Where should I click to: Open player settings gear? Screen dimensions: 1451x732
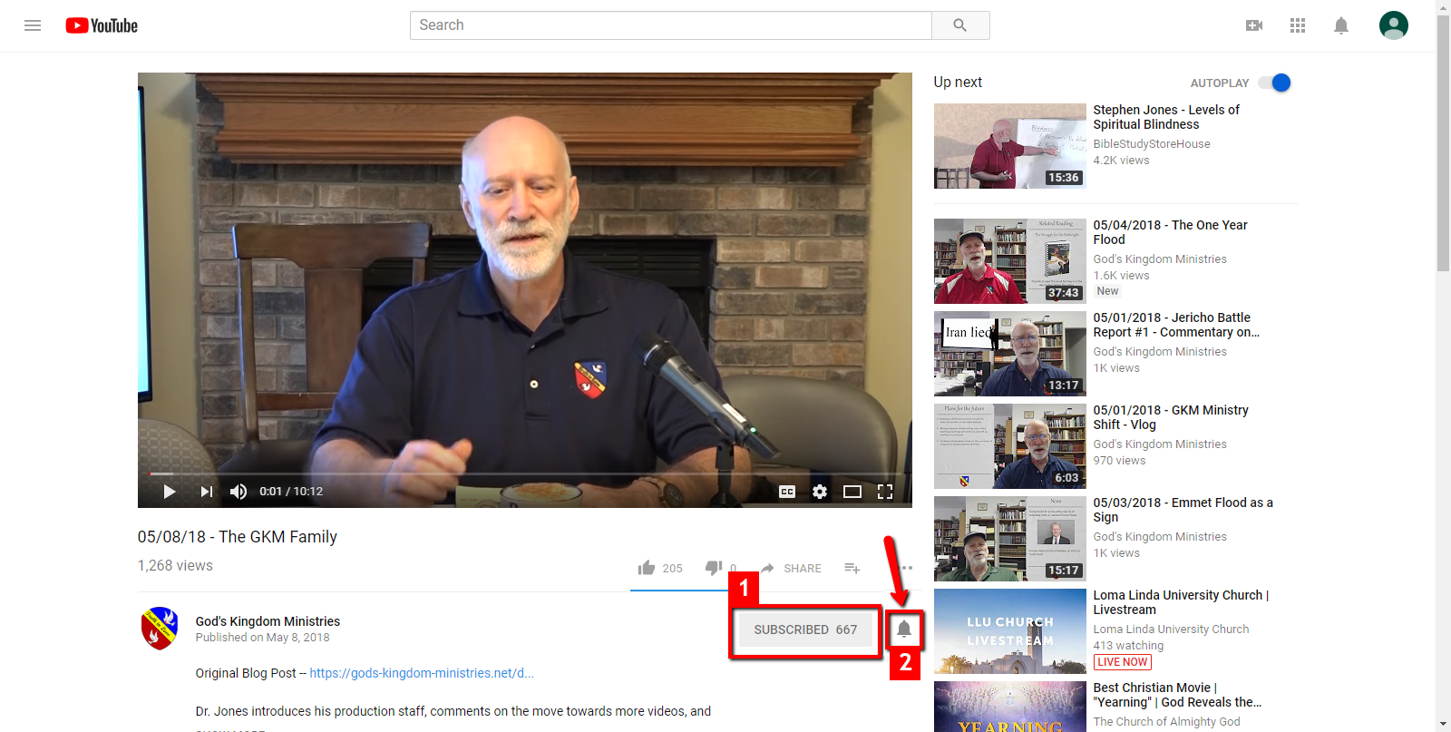(820, 492)
